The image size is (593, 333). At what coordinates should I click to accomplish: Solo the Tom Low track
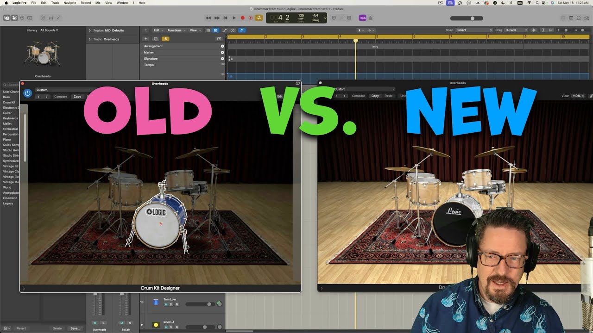(171, 304)
